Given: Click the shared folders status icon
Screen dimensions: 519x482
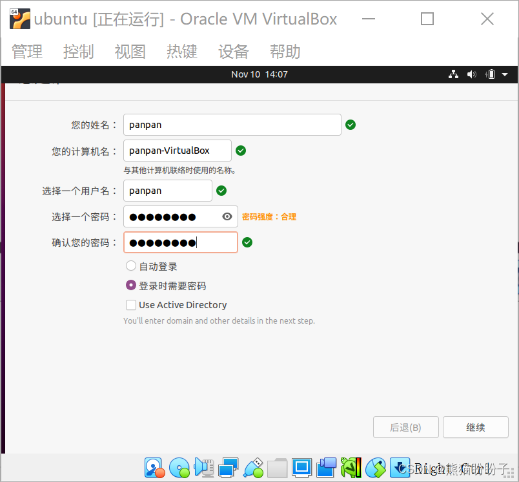Looking at the screenshot, I should coord(278,468).
